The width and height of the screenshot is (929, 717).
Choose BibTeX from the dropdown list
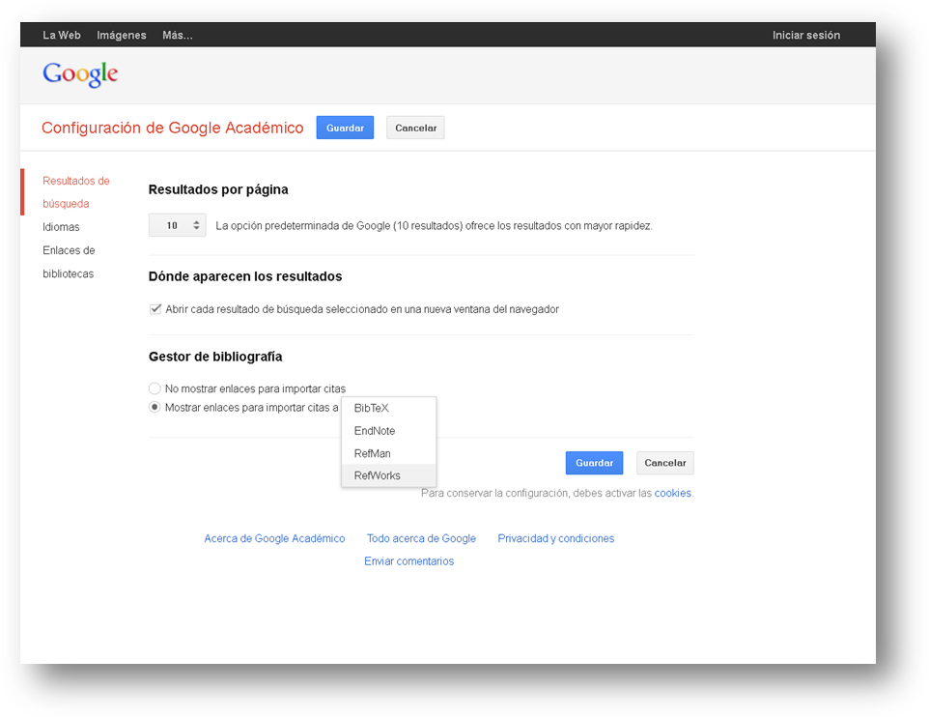(x=388, y=408)
